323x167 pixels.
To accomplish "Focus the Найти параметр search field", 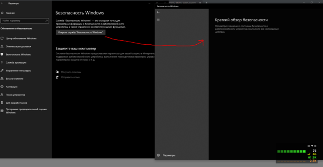I will click(x=25, y=21).
